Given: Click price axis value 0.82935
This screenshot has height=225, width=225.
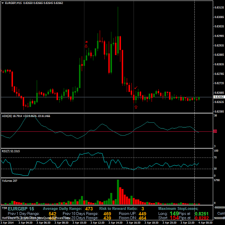Looking at the screenshot, I should coord(219,45).
